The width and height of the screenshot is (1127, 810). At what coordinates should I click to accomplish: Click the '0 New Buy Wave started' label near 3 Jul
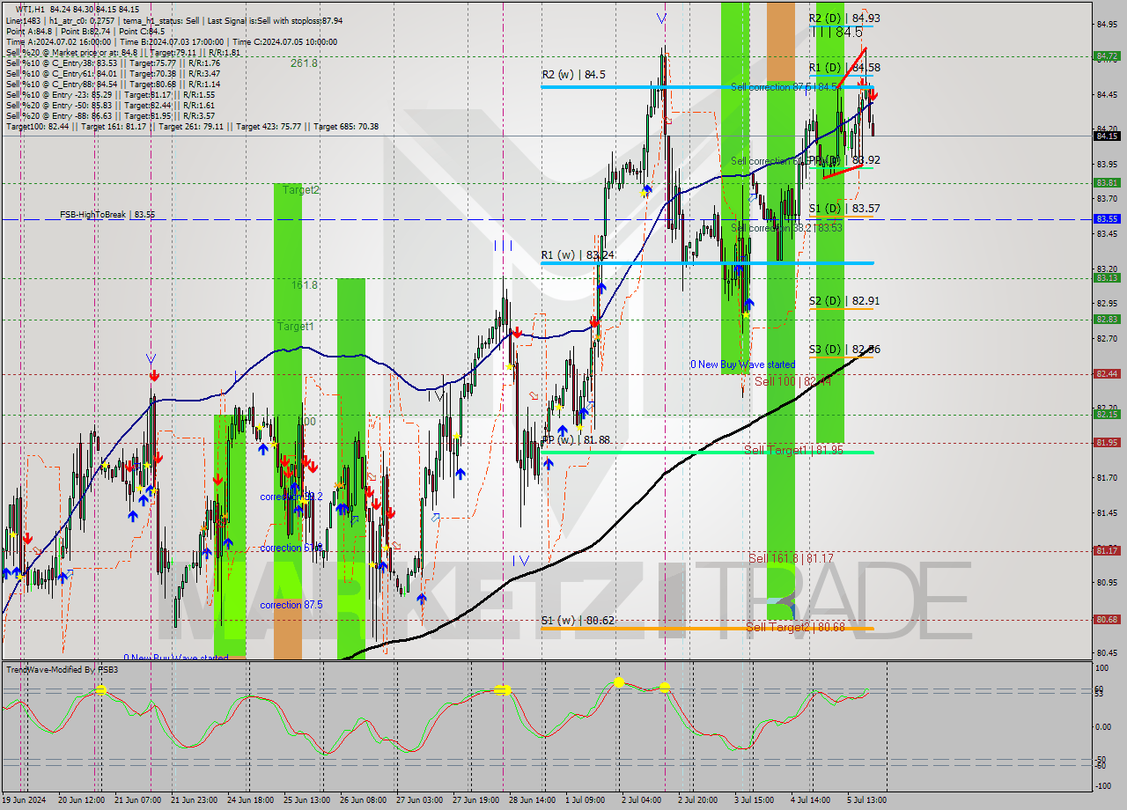742,364
